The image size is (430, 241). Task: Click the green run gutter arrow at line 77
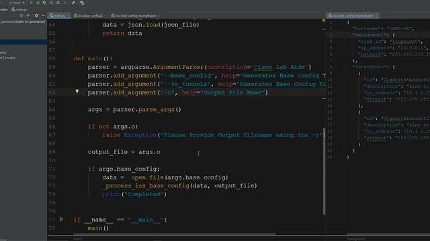point(62,220)
